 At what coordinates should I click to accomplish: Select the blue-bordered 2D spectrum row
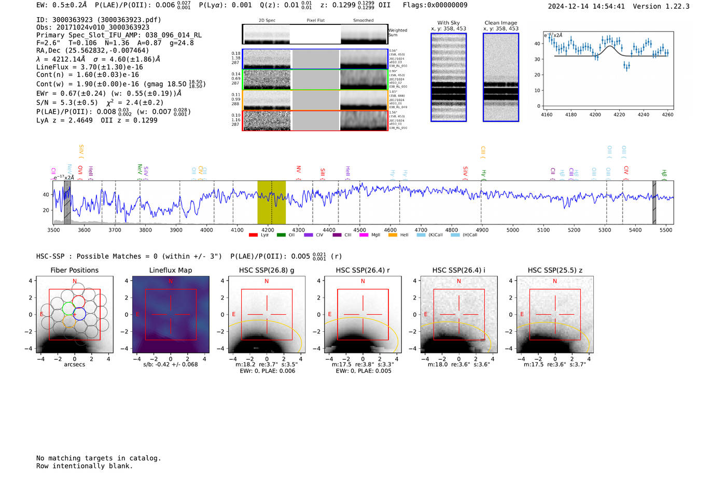(315, 59)
